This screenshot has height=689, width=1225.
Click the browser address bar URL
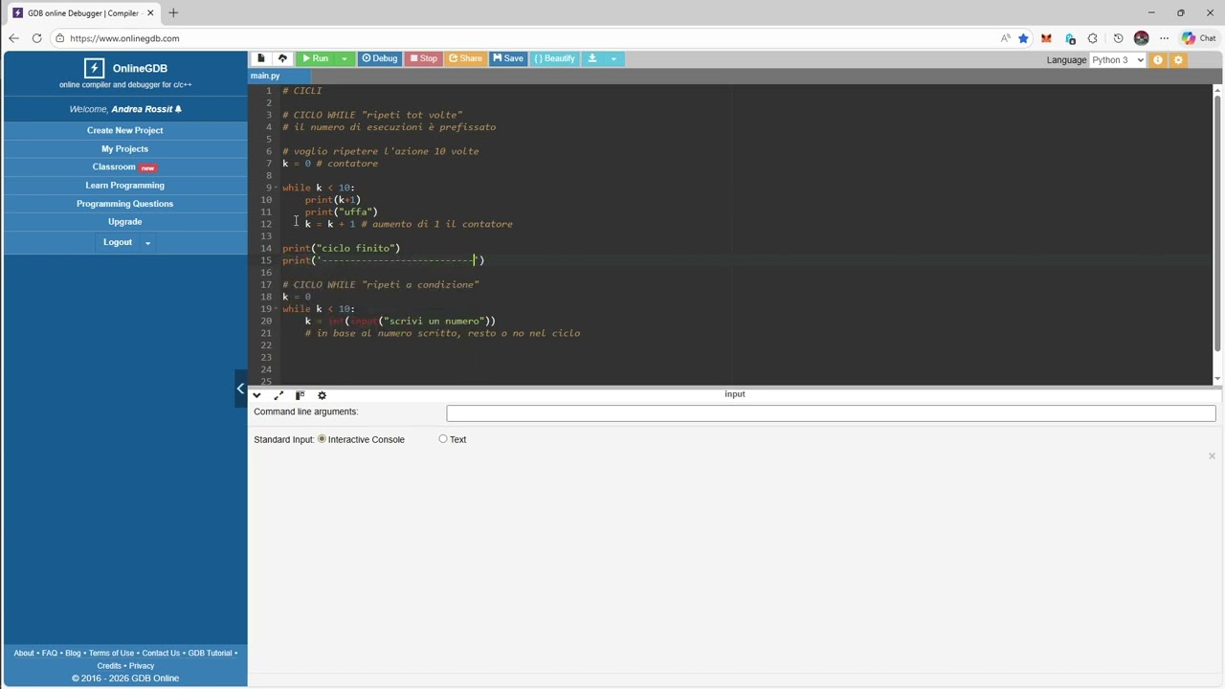click(124, 38)
